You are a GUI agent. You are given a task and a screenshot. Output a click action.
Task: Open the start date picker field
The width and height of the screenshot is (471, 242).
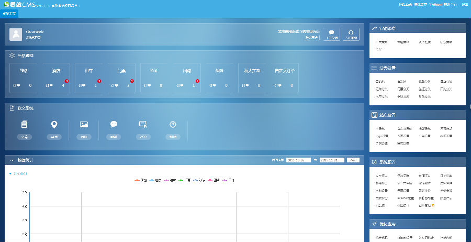click(300, 160)
